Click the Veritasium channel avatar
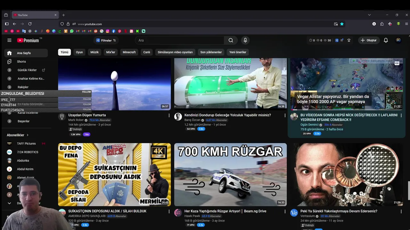Viewport: 410px width, 230px height. click(294, 213)
